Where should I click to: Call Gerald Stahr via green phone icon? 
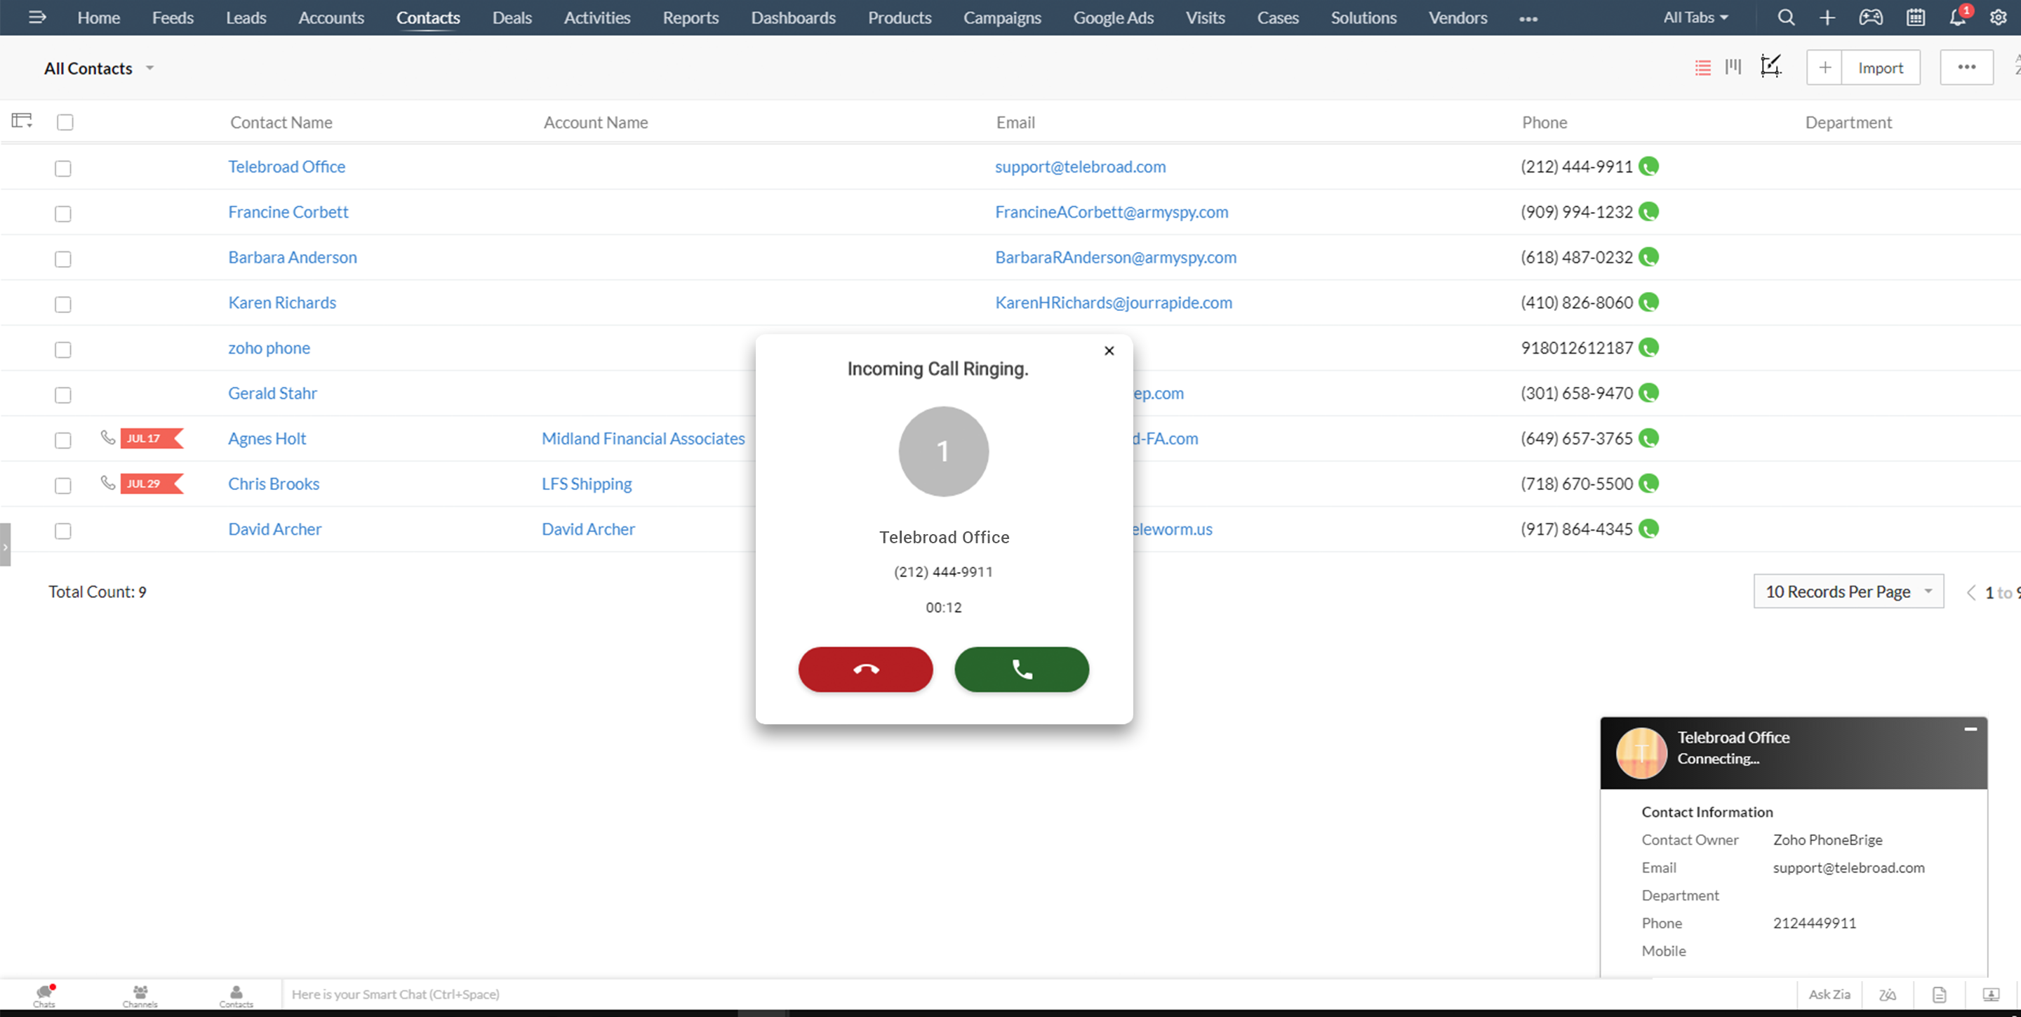1648,393
